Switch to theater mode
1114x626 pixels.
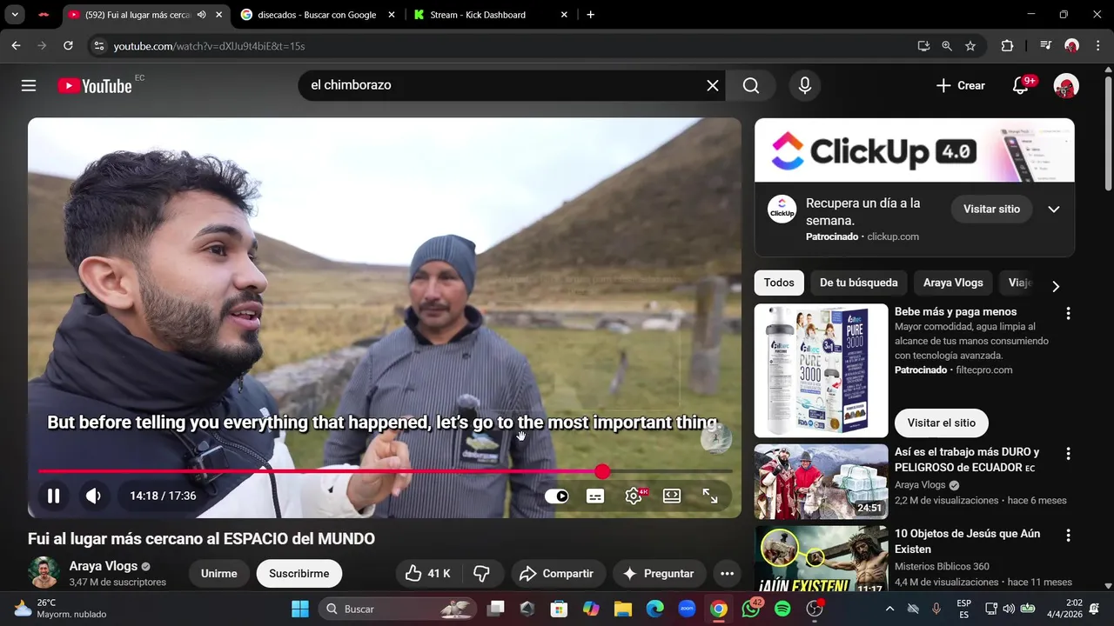point(672,496)
